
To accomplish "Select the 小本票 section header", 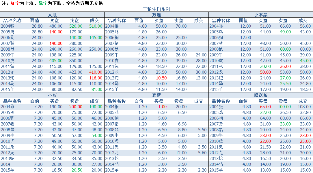I will pyautogui.click(x=261, y=15).
